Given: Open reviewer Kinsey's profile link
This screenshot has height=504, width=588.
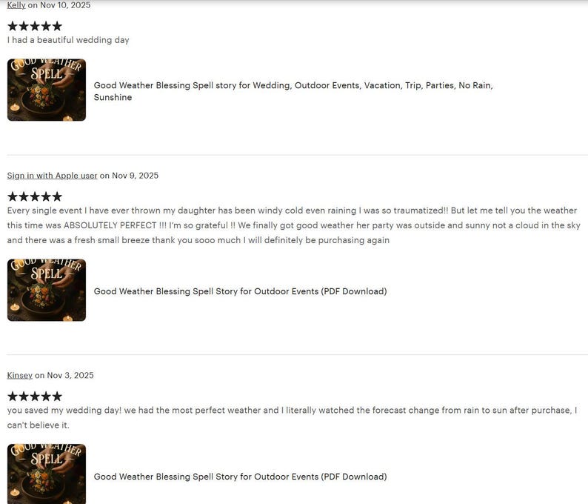Looking at the screenshot, I should point(19,375).
